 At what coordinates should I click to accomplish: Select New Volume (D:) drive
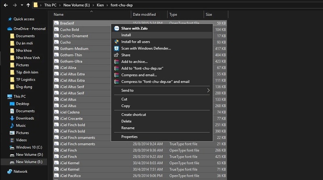(x=29, y=155)
